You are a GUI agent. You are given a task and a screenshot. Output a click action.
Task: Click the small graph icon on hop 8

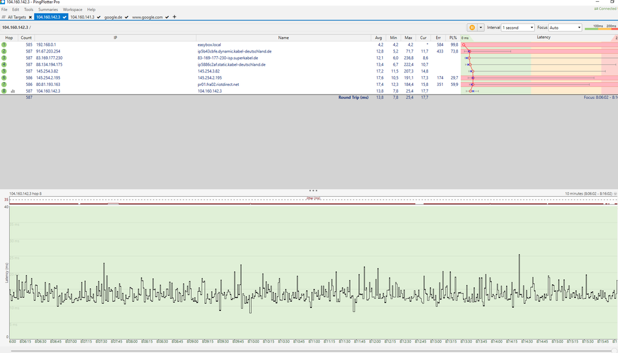click(13, 91)
